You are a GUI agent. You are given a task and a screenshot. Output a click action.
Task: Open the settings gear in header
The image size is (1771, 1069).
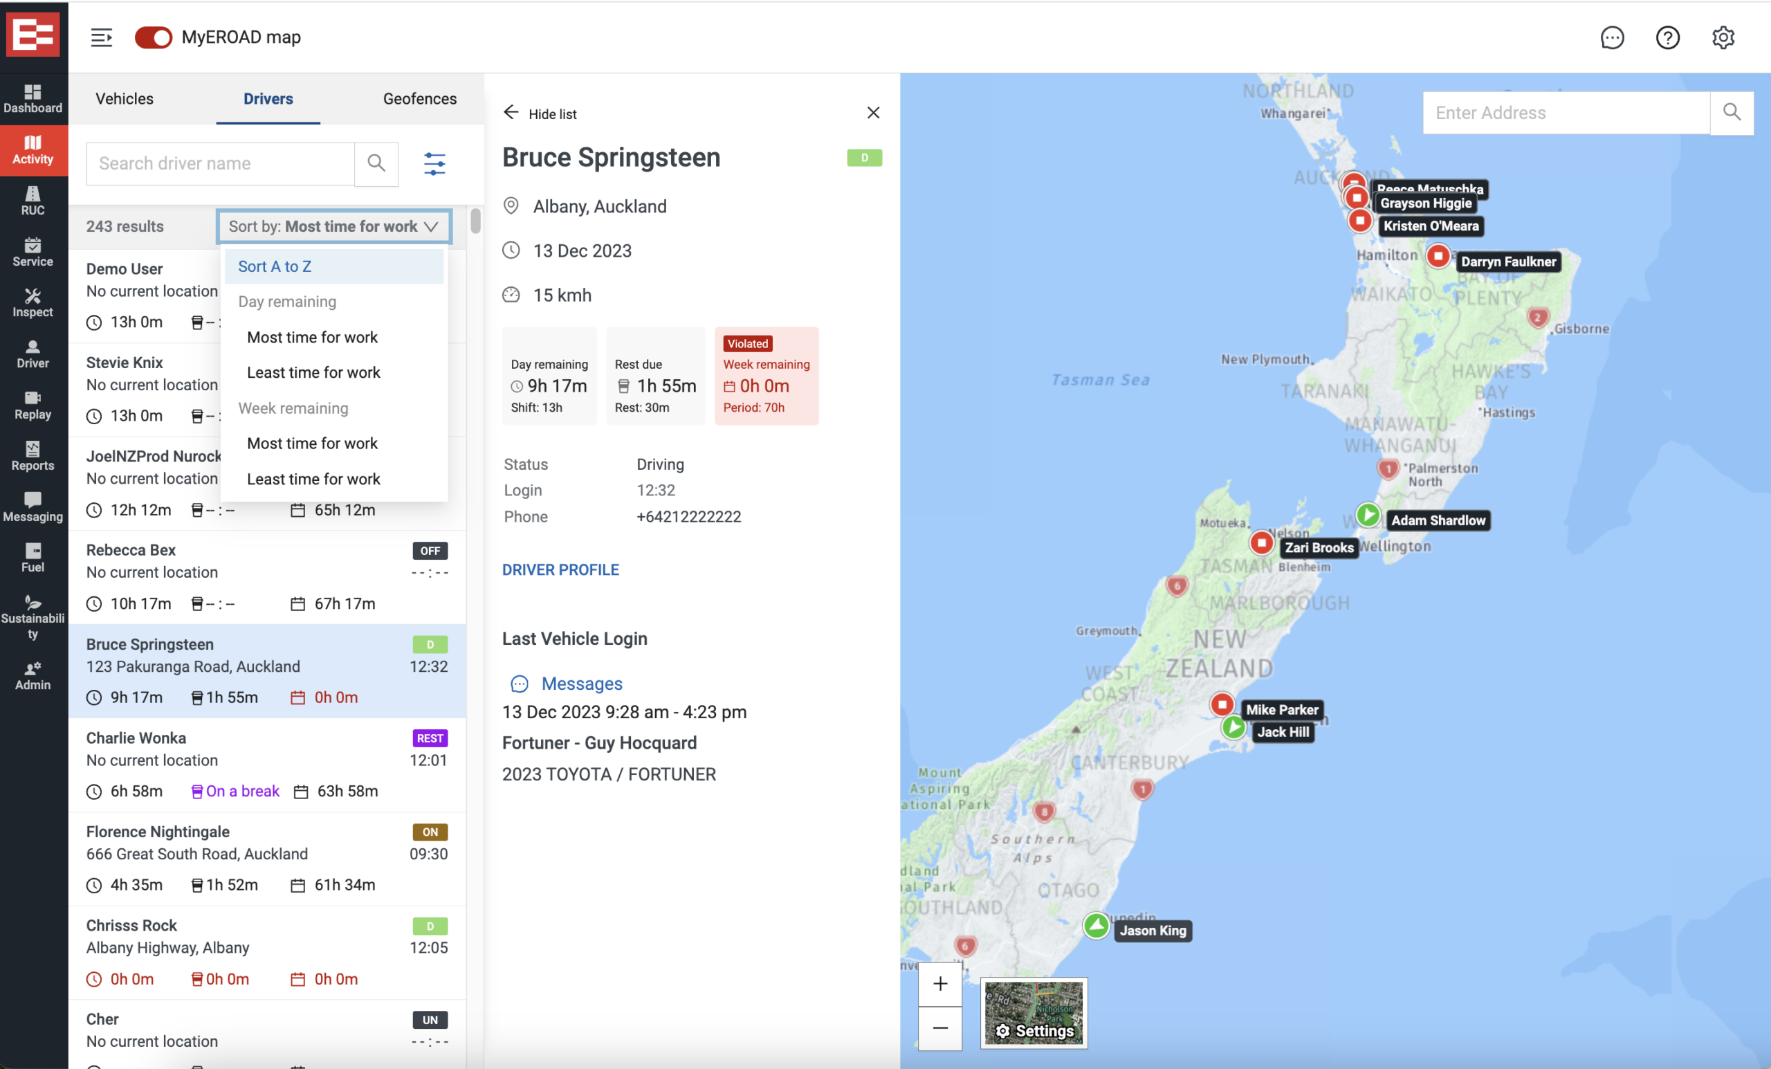coord(1723,37)
